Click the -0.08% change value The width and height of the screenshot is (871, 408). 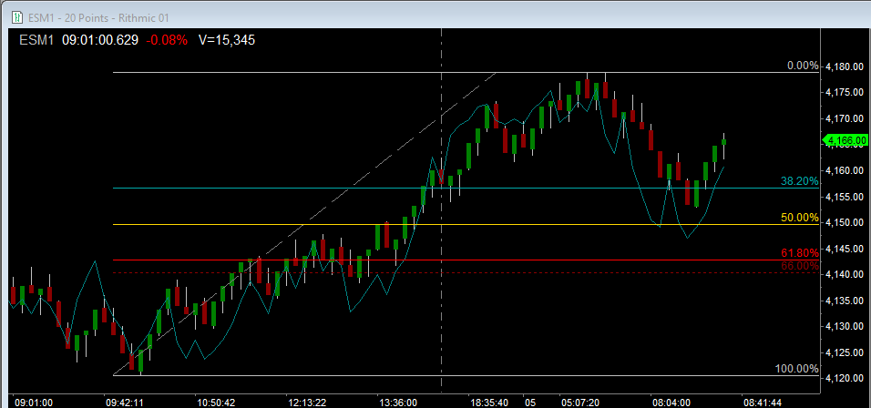tap(167, 40)
